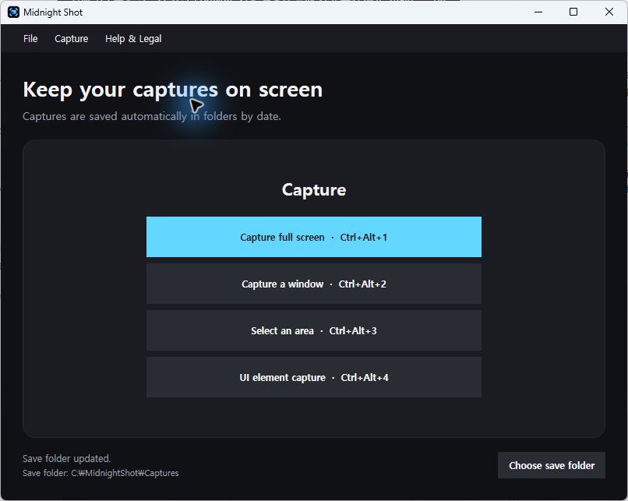Minimize the Midnight Shot window
Image resolution: width=628 pixels, height=501 pixels.
click(538, 12)
